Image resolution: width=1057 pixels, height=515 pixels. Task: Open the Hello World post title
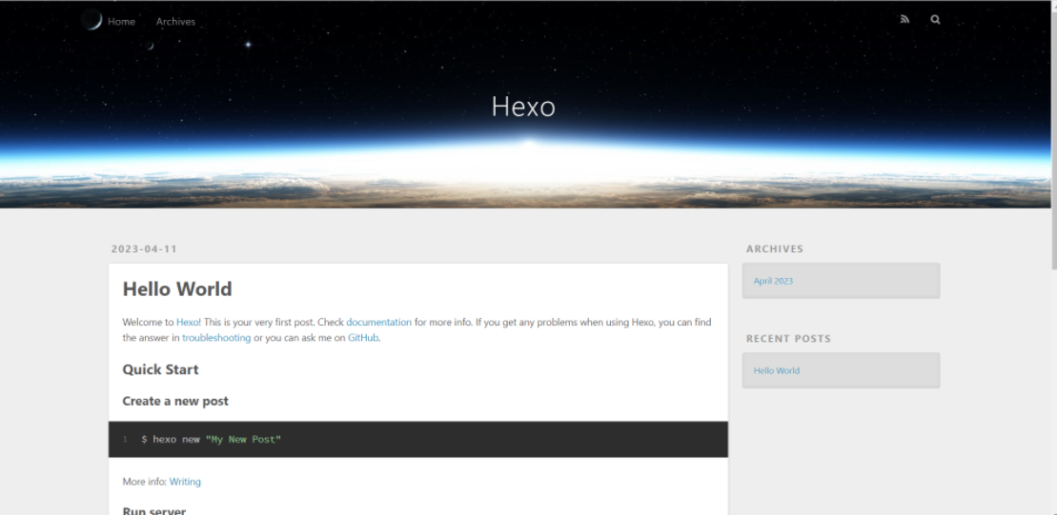[x=177, y=289]
